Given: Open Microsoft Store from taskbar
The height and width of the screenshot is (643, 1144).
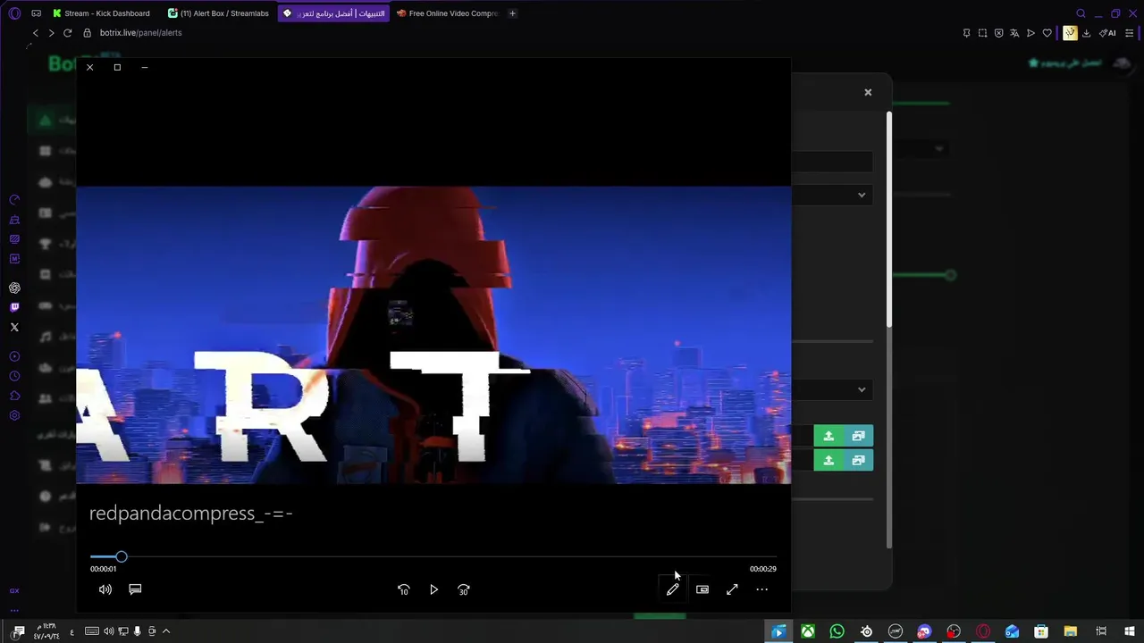Looking at the screenshot, I should click(1041, 631).
